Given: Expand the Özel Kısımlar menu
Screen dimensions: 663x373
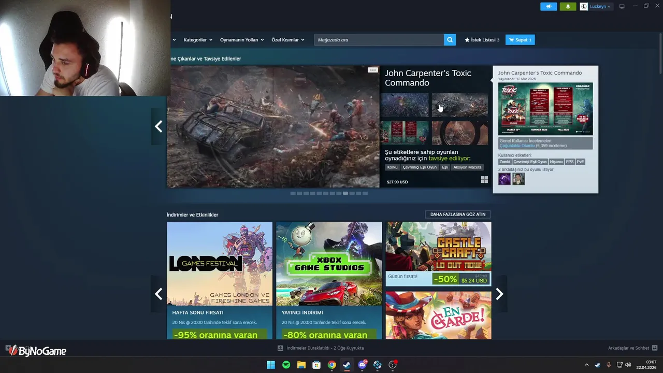Looking at the screenshot, I should click(287, 40).
